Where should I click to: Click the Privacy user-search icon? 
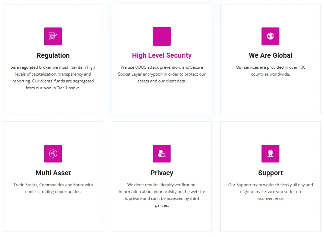coord(162,154)
